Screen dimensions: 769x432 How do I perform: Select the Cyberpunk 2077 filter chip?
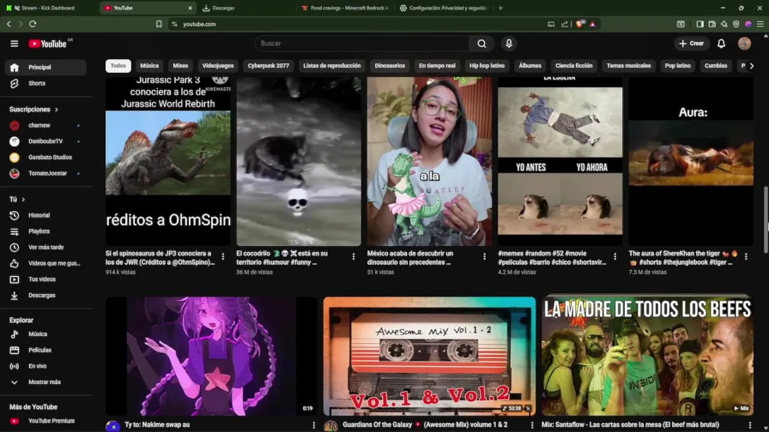269,66
